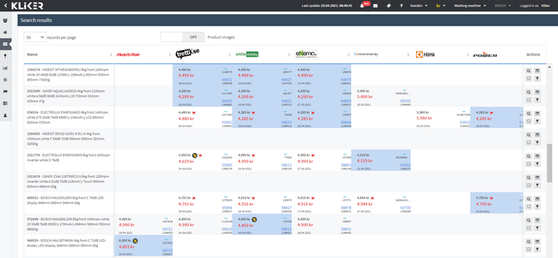Sort by the tretti.se column header

coord(187,54)
